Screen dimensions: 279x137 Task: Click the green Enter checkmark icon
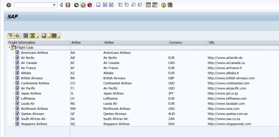click(x=9, y=5)
